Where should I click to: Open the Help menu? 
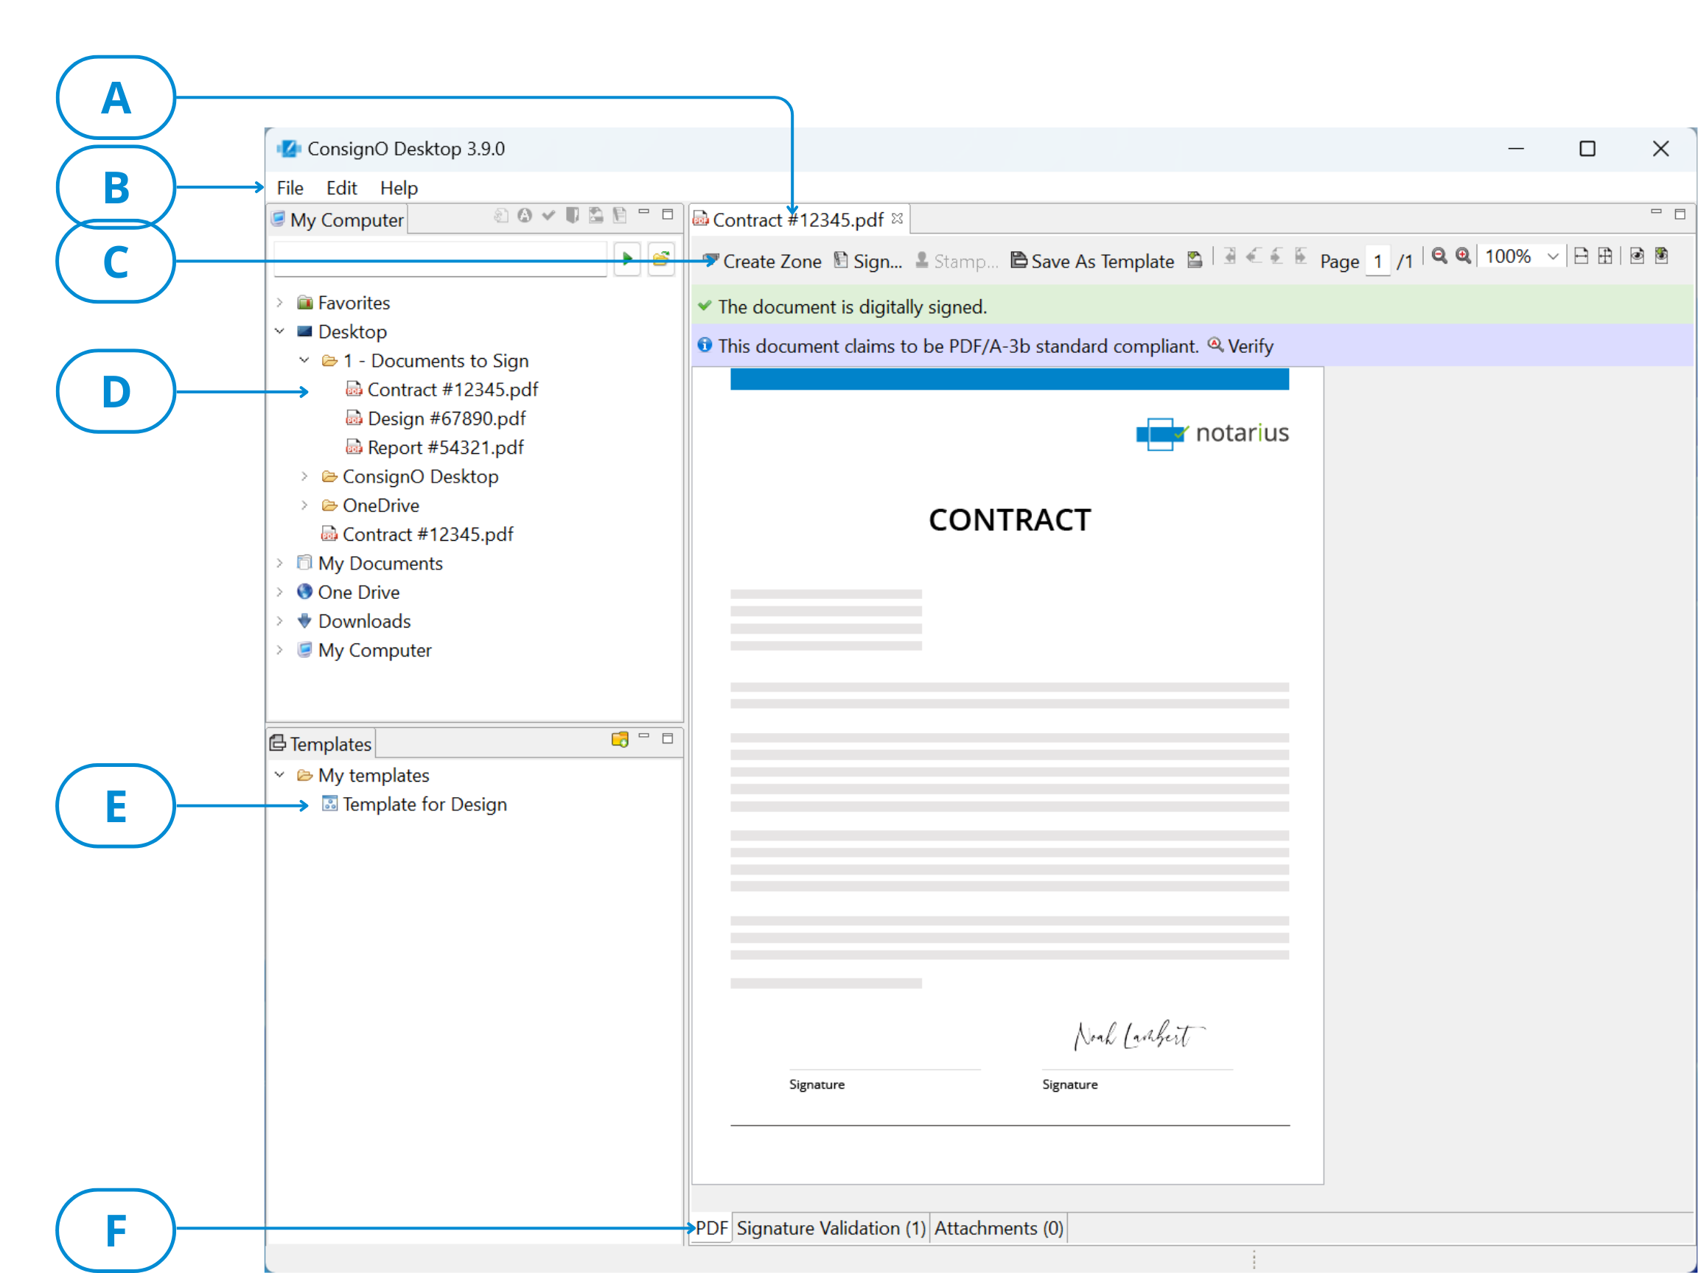[397, 187]
